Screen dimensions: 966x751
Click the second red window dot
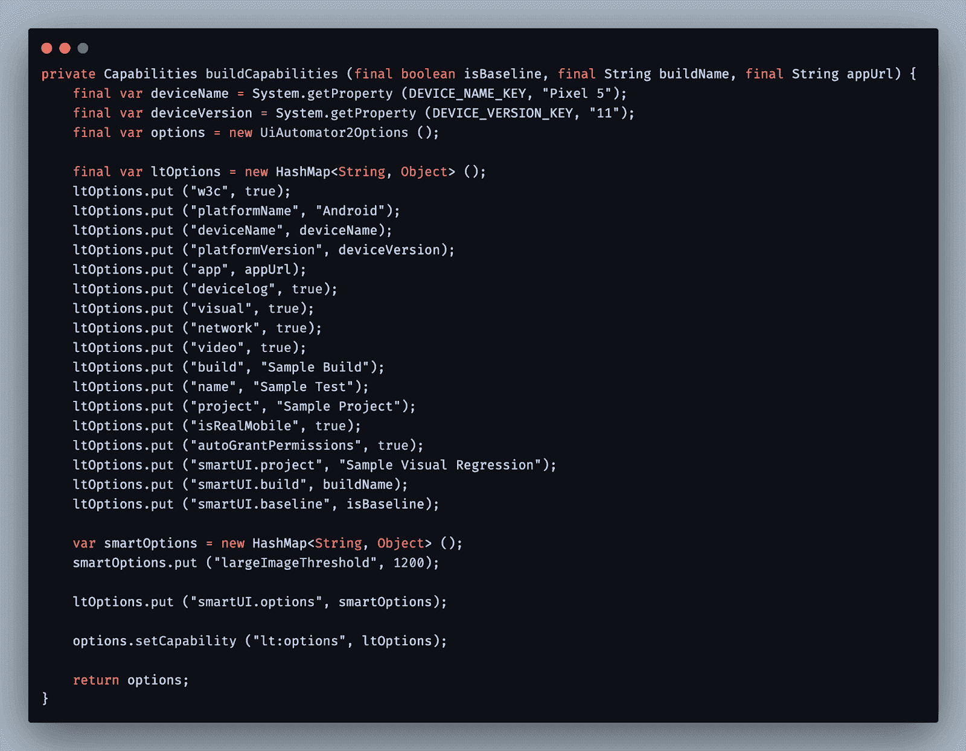point(65,48)
